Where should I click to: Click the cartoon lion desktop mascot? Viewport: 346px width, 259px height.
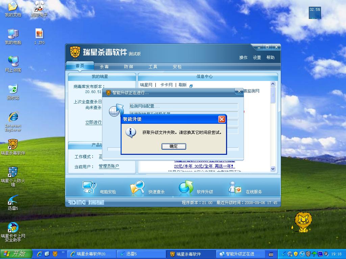pos(302,222)
